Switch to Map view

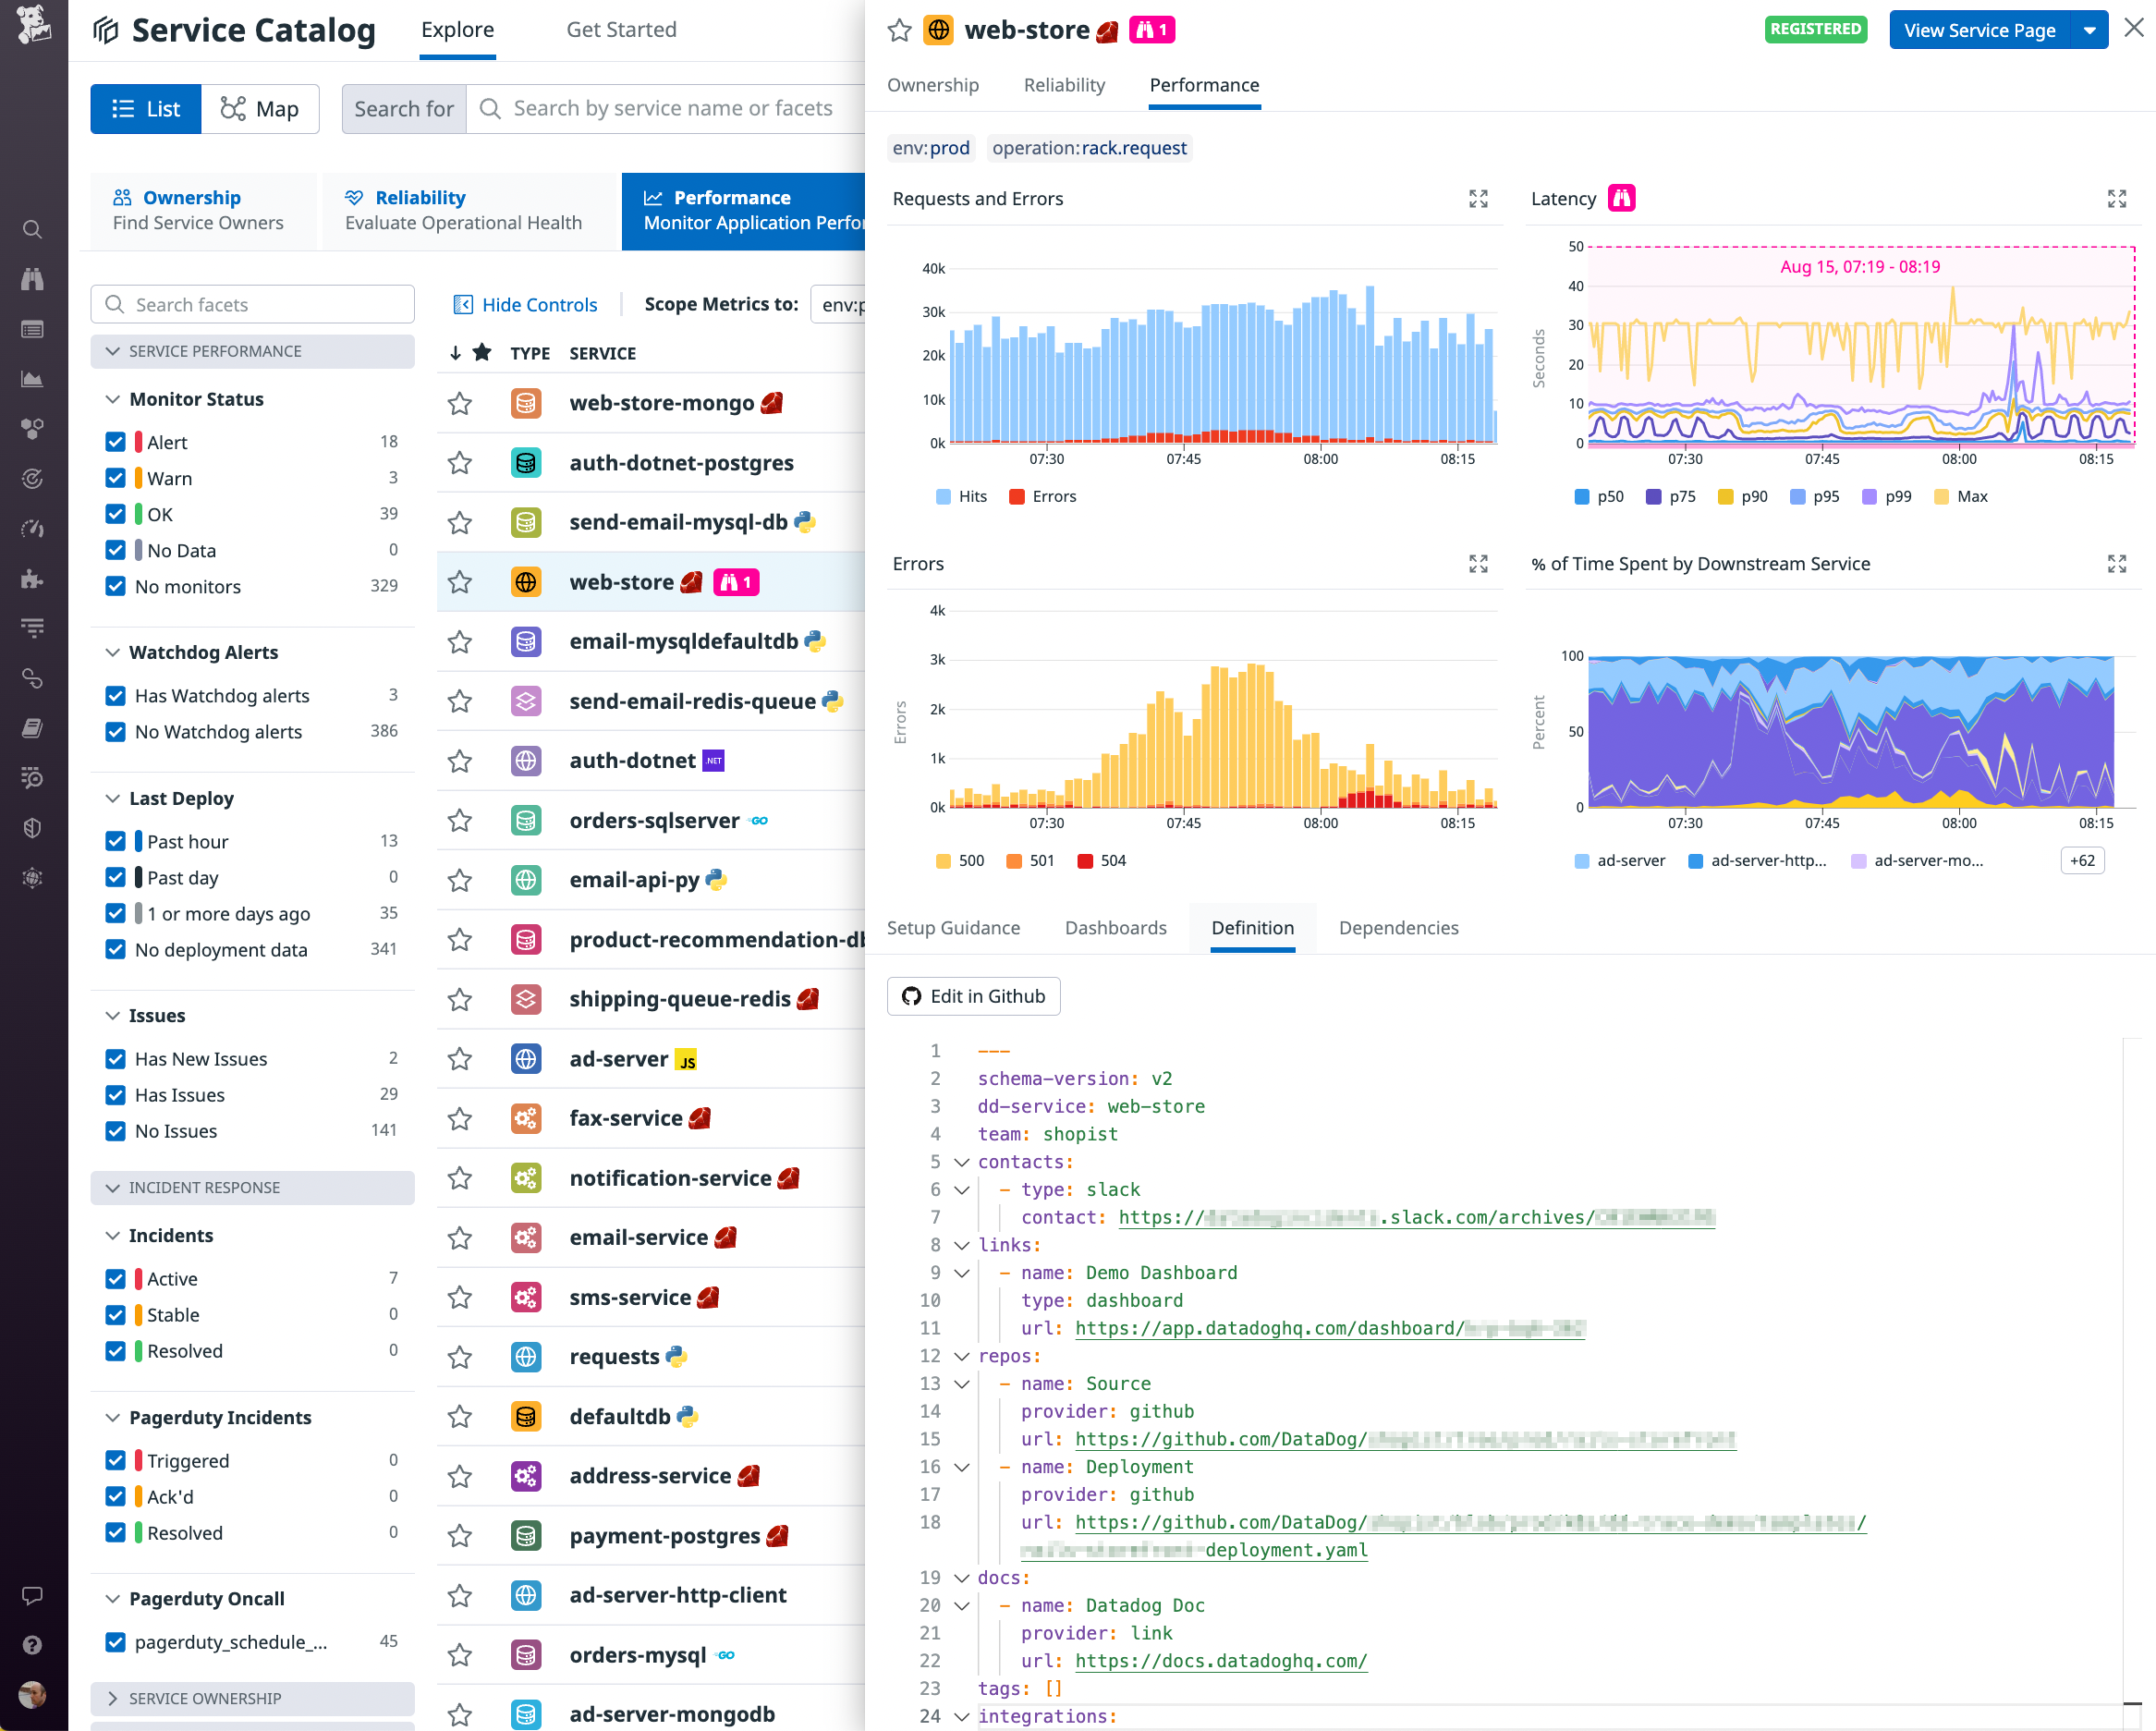pos(261,108)
